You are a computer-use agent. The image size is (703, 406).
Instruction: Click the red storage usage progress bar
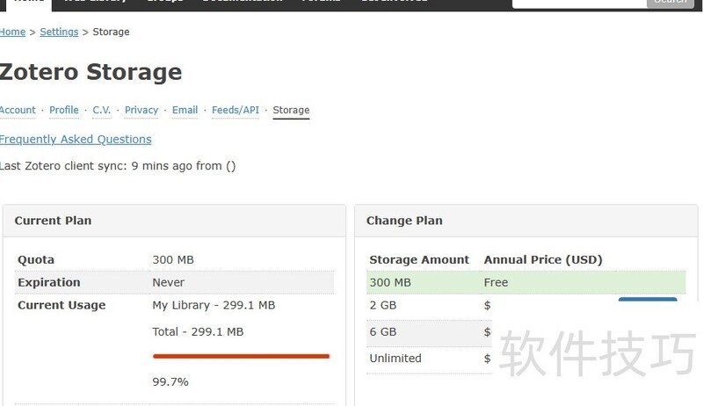241,356
